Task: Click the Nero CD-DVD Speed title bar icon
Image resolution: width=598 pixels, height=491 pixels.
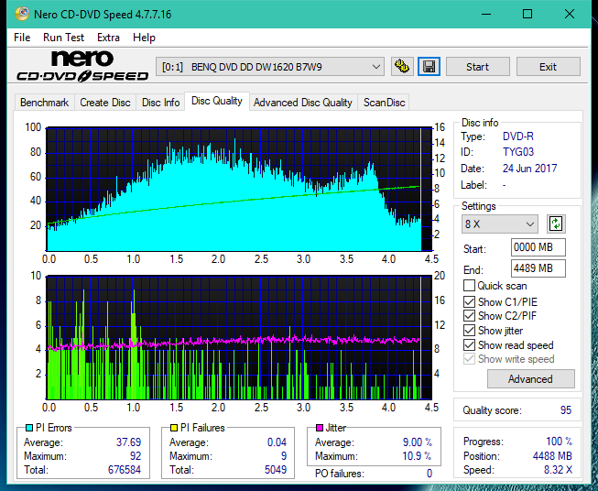Action: pyautogui.click(x=22, y=14)
